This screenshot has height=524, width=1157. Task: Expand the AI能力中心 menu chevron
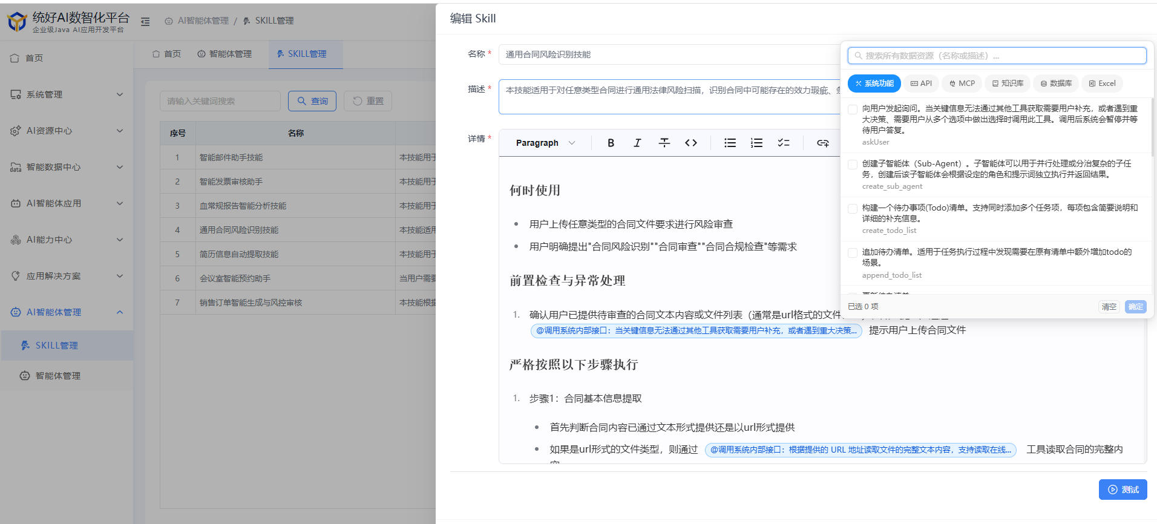(x=120, y=240)
